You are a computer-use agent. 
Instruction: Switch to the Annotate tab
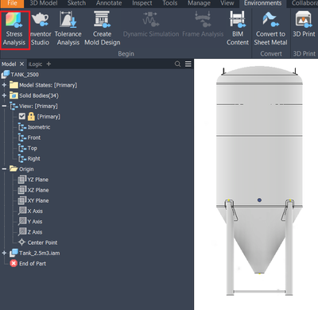tap(109, 3)
